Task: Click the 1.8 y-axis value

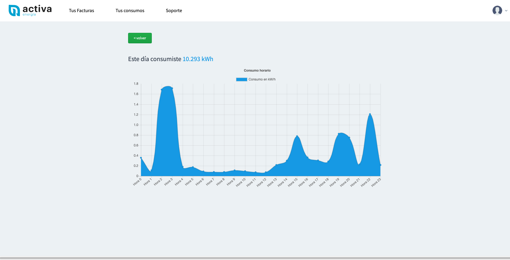Action: click(136, 84)
